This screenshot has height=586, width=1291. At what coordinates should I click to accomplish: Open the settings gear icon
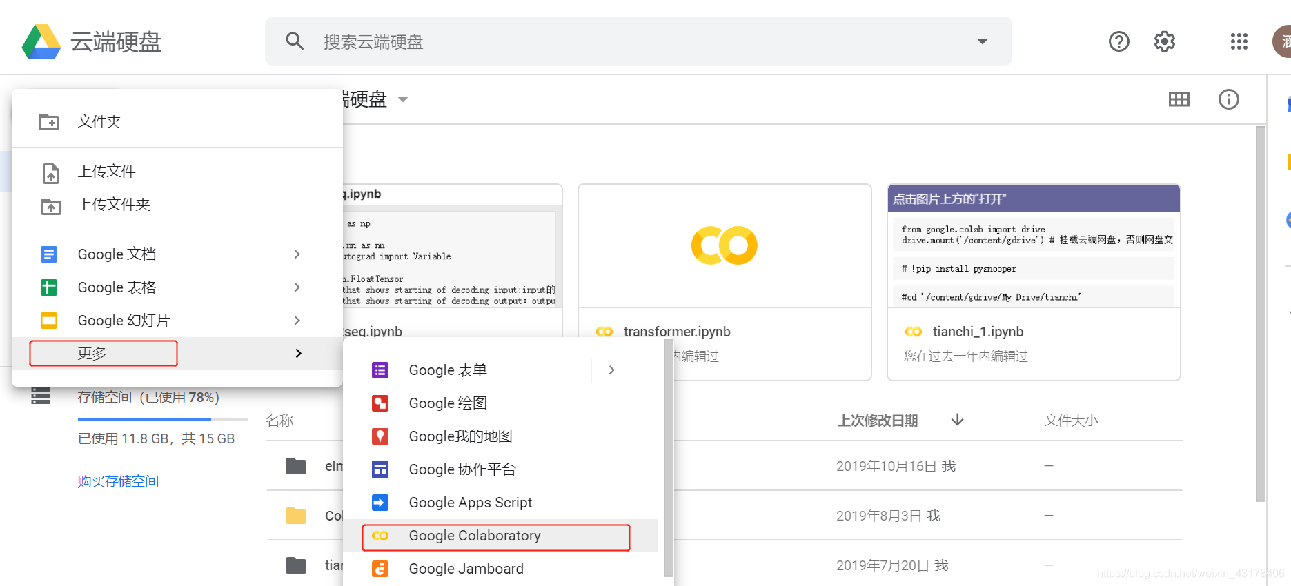pos(1165,41)
